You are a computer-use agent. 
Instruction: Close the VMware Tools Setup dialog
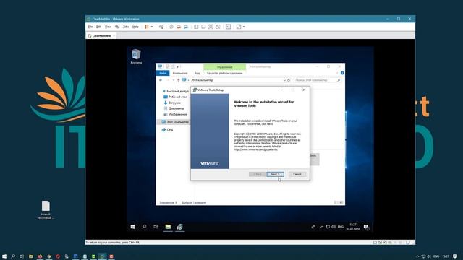point(304,90)
